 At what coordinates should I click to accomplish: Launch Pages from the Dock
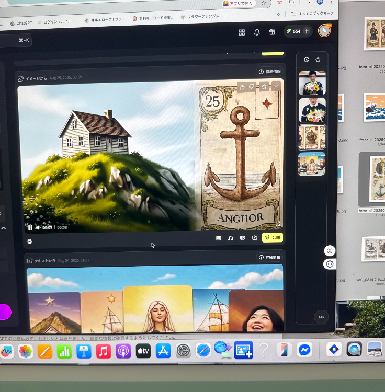click(x=45, y=351)
